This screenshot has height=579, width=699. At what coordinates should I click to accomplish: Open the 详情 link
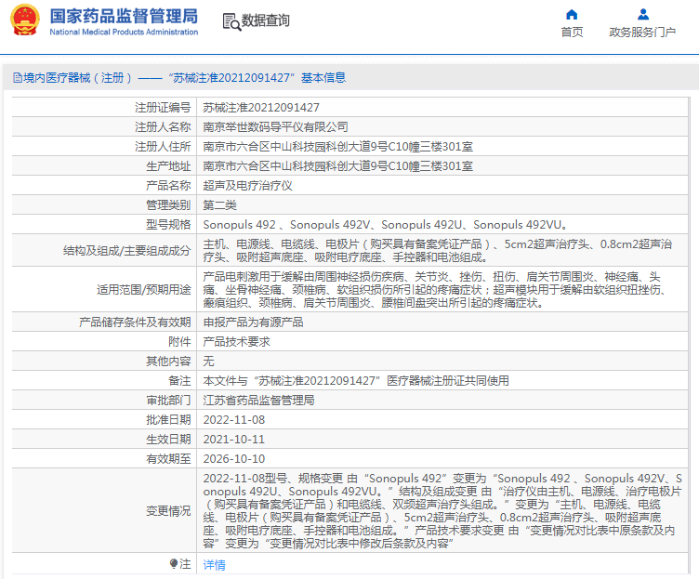tap(214, 565)
